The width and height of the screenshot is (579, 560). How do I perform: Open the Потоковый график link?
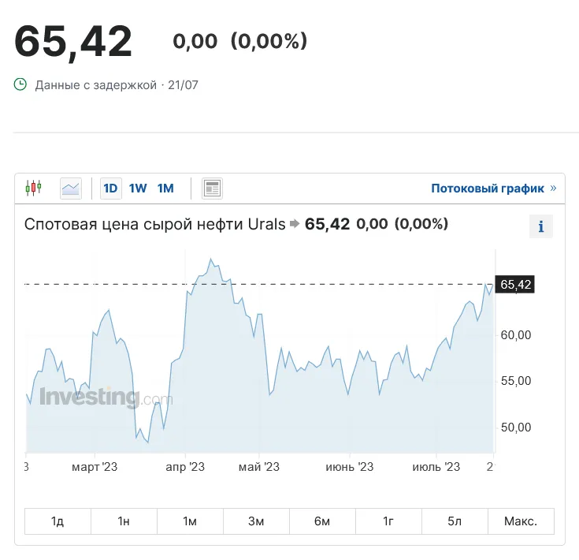pos(488,188)
